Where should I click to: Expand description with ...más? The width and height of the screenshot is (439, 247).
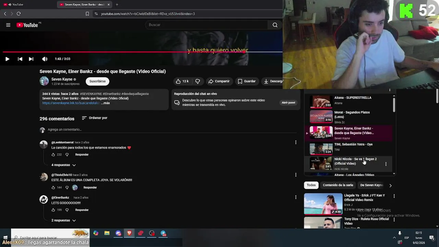pos(105,103)
